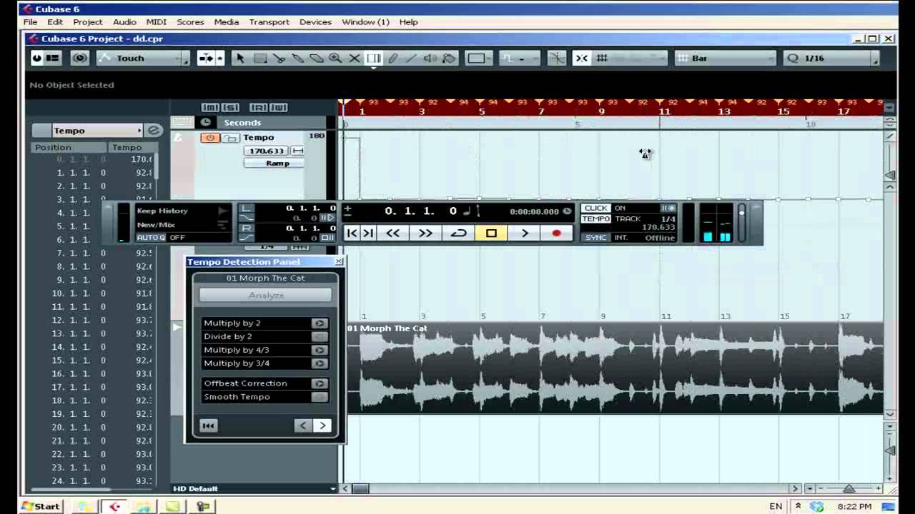Screen dimensions: 915x514
Task: Select the Object Selection arrow tool
Action: point(240,59)
